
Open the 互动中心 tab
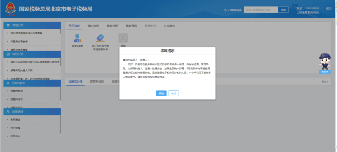(x=150, y=26)
